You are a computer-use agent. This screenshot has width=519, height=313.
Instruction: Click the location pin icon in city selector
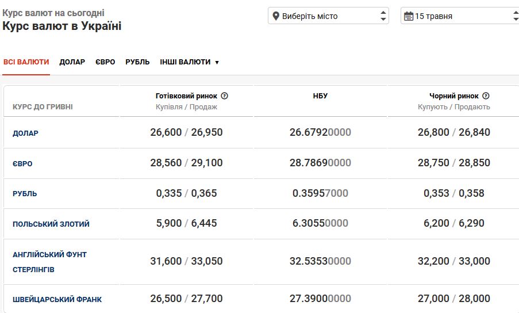pyautogui.click(x=276, y=16)
